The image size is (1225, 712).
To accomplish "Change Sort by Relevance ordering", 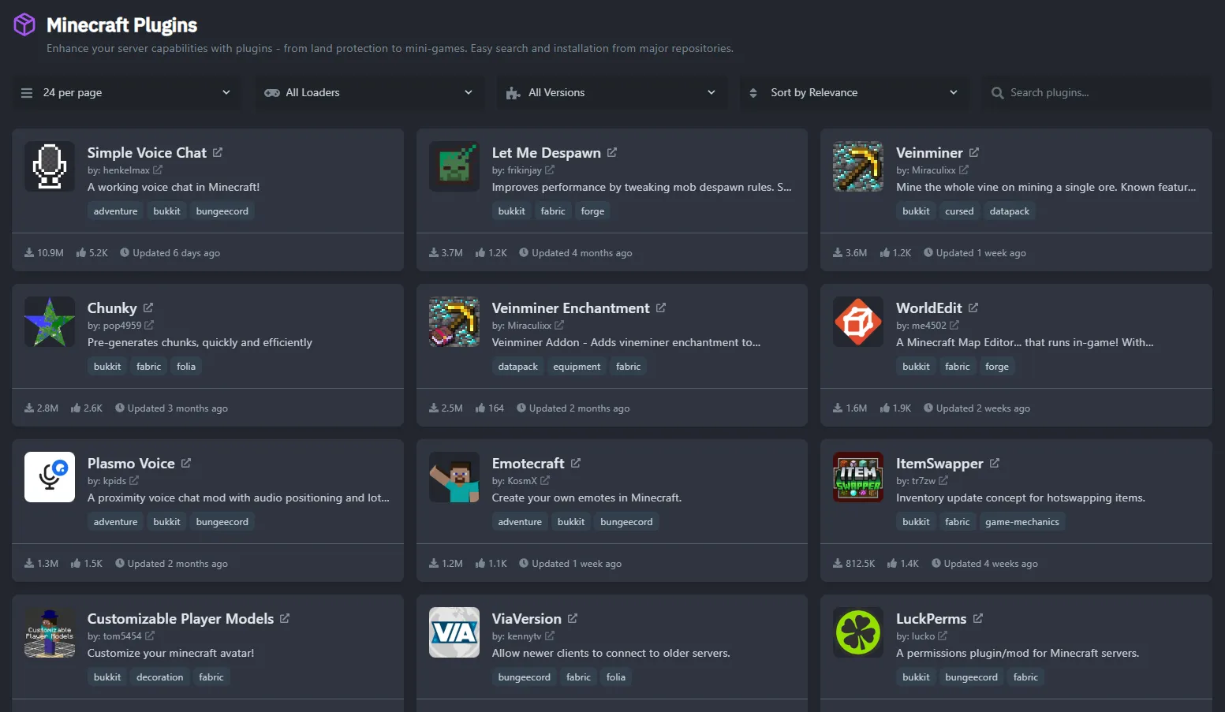I will (x=853, y=92).
